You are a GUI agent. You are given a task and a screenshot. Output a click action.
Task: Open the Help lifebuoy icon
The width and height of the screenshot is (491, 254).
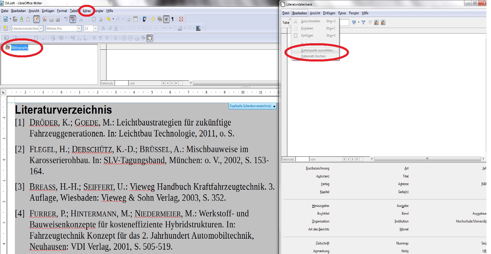(x=181, y=19)
